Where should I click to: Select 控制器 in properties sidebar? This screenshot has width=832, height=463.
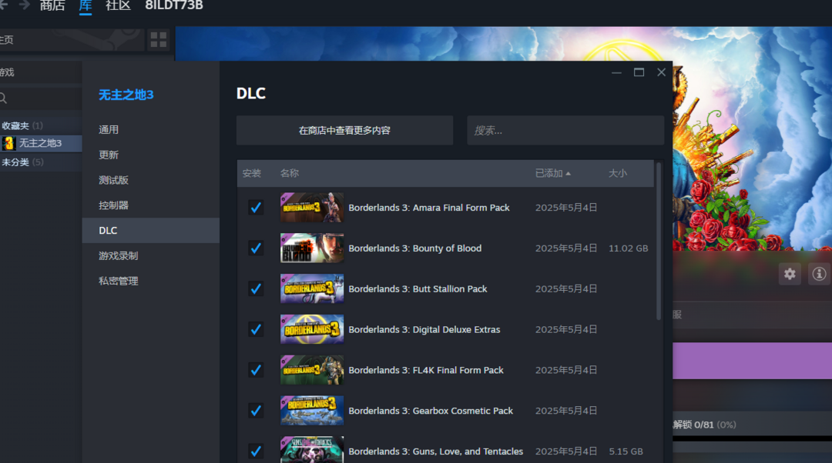(x=151, y=205)
